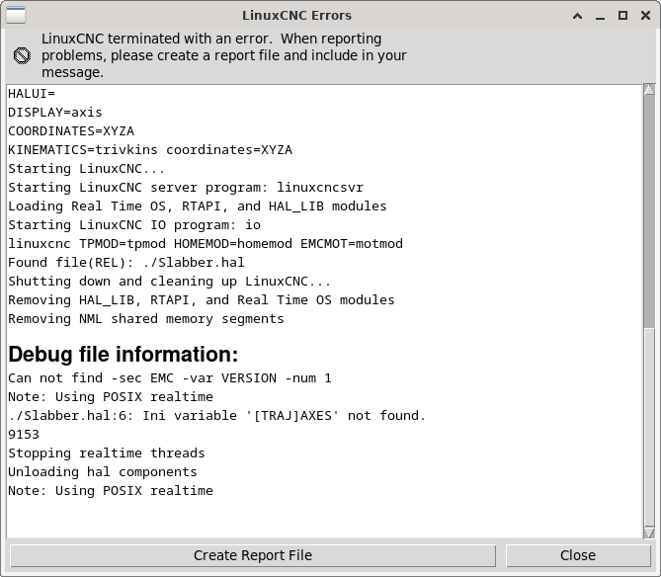Click the 'Found file(REL): ./Slabber.hal' line
Viewport: 661px width, 577px height.
(126, 262)
